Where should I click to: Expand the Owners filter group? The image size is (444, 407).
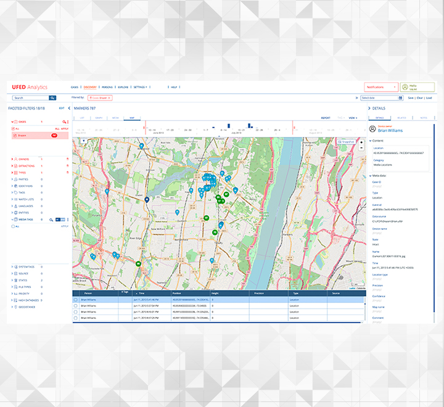point(13,159)
